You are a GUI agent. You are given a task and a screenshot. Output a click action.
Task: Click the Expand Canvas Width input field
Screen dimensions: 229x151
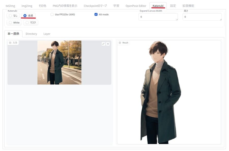tap(158, 17)
